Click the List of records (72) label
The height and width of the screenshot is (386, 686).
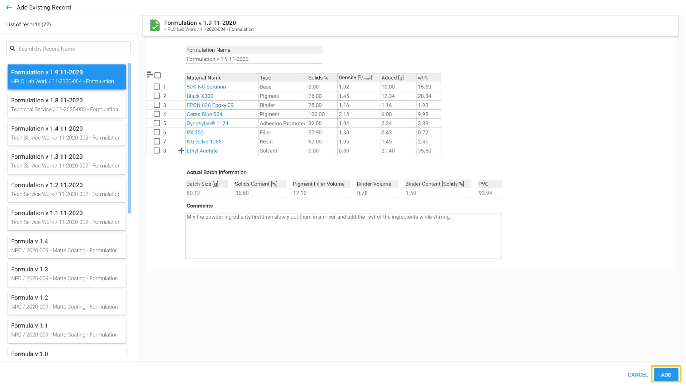[x=29, y=24]
